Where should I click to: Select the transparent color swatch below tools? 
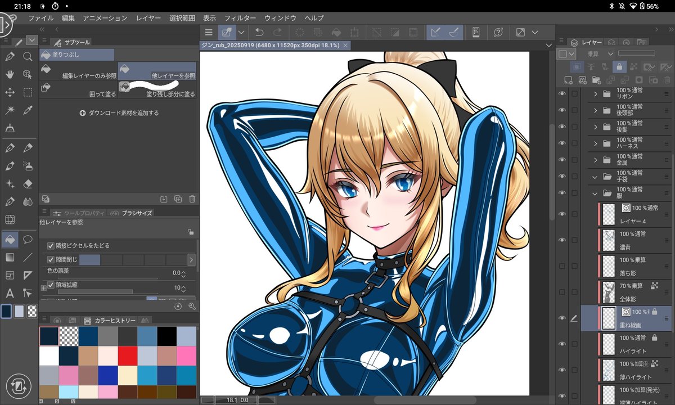coord(33,312)
